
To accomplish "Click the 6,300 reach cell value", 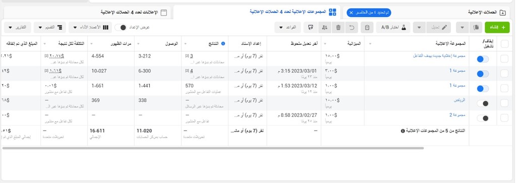I will (x=145, y=71).
